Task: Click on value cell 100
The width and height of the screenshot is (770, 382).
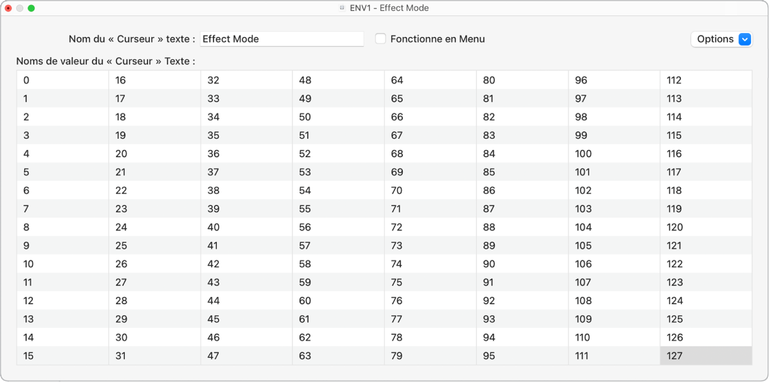Action: pyautogui.click(x=614, y=154)
